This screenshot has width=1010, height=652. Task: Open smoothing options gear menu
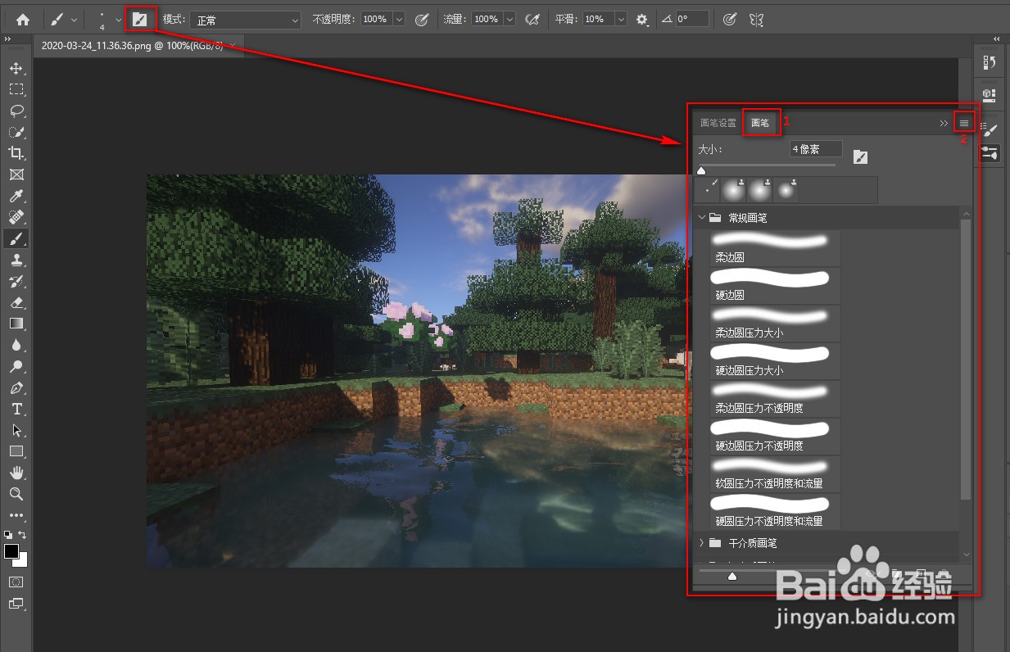[642, 19]
